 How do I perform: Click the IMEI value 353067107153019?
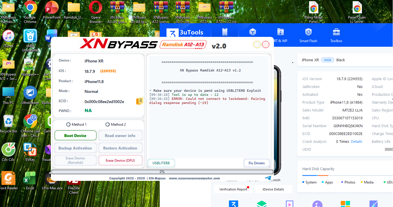[347, 118]
